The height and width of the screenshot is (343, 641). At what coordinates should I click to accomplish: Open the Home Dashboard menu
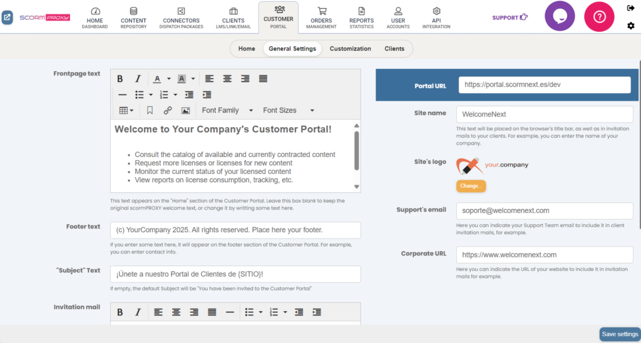(95, 18)
